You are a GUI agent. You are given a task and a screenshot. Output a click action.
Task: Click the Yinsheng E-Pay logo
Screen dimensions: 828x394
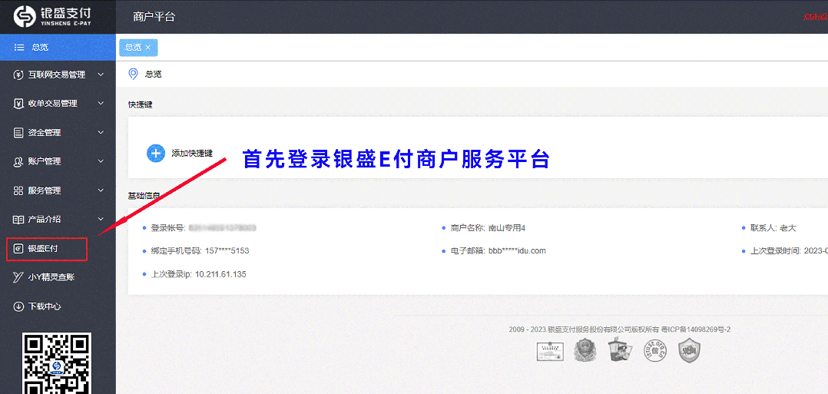tap(51, 16)
